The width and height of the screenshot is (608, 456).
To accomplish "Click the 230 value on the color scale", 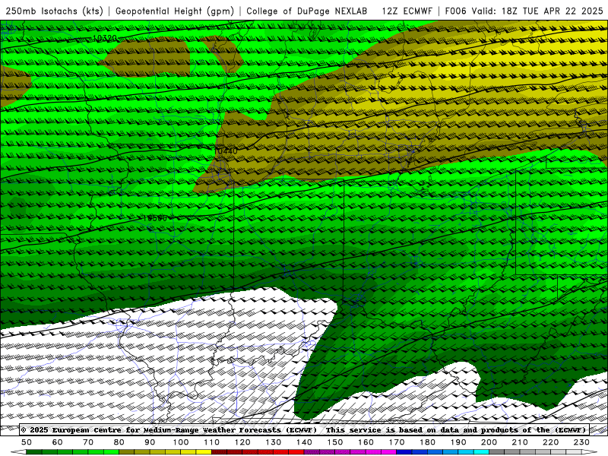I will pos(581,442).
